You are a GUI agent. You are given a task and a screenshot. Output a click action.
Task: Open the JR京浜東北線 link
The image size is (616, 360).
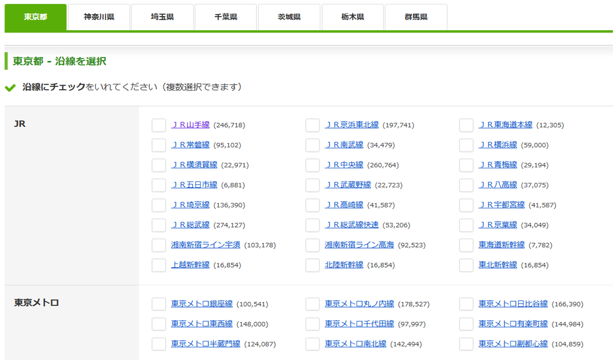coord(351,125)
